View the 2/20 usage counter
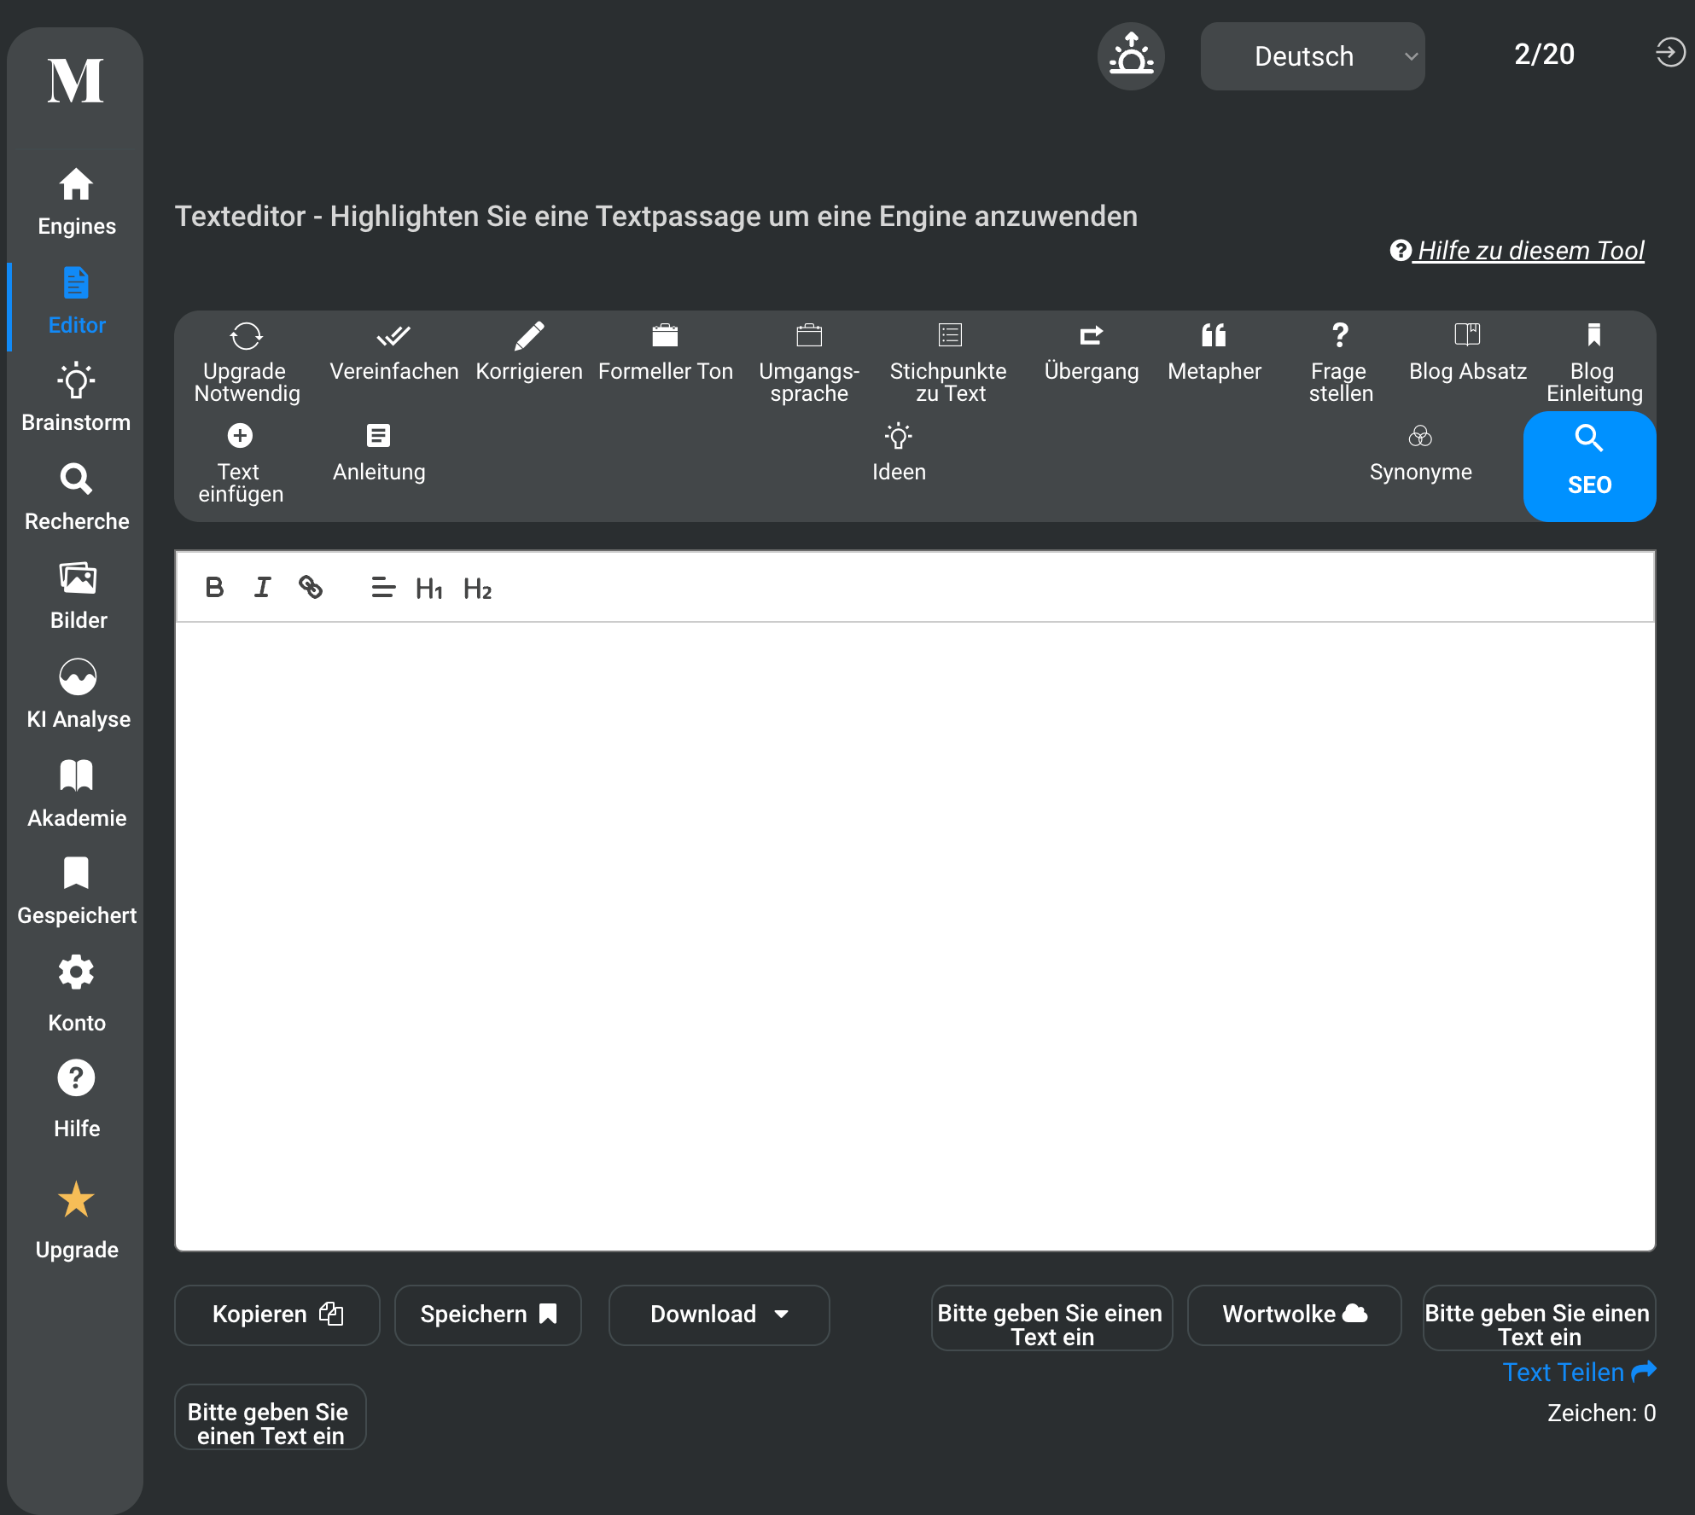1695x1515 pixels. [1544, 54]
